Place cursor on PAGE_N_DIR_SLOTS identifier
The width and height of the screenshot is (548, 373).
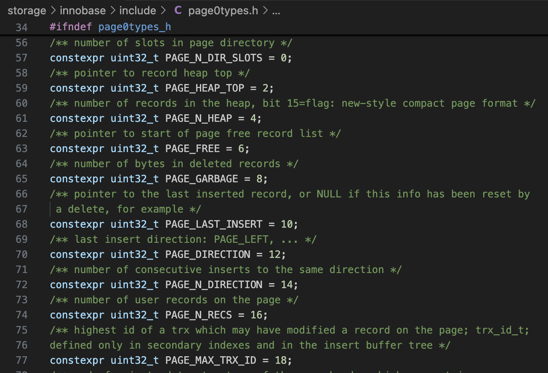[x=214, y=58]
